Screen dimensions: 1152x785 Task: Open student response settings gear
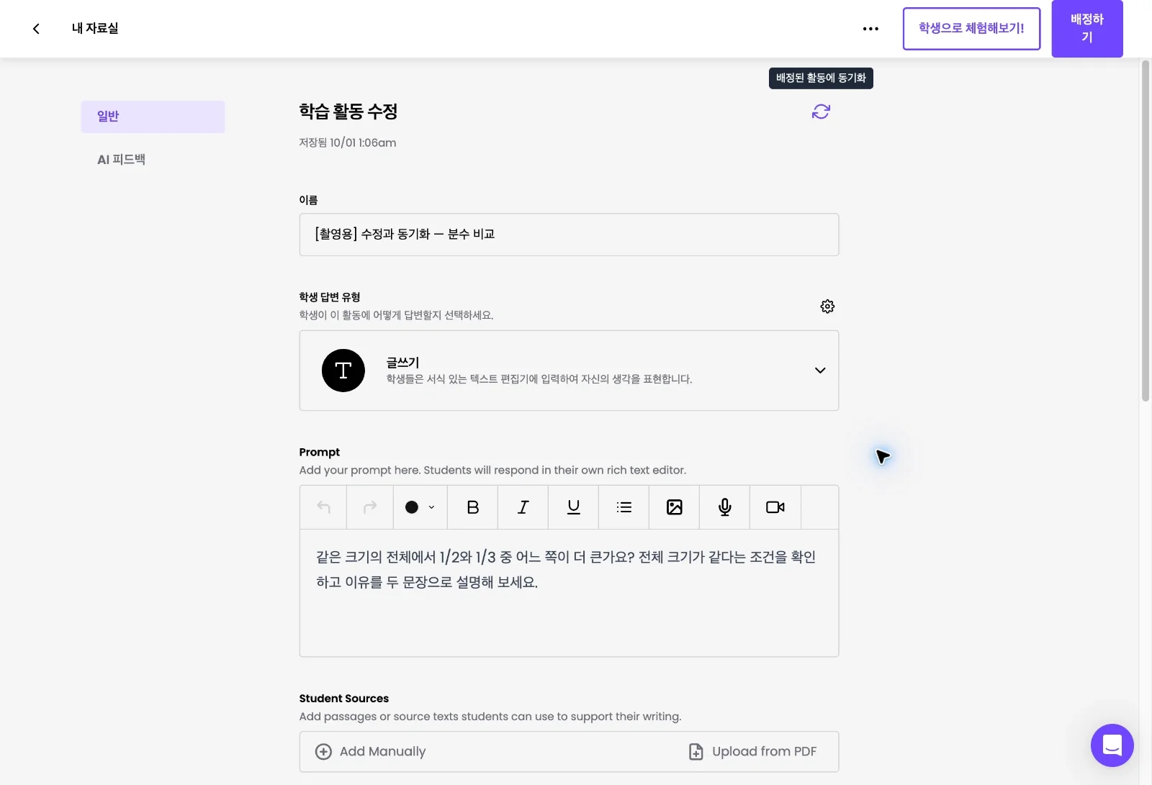(x=827, y=307)
